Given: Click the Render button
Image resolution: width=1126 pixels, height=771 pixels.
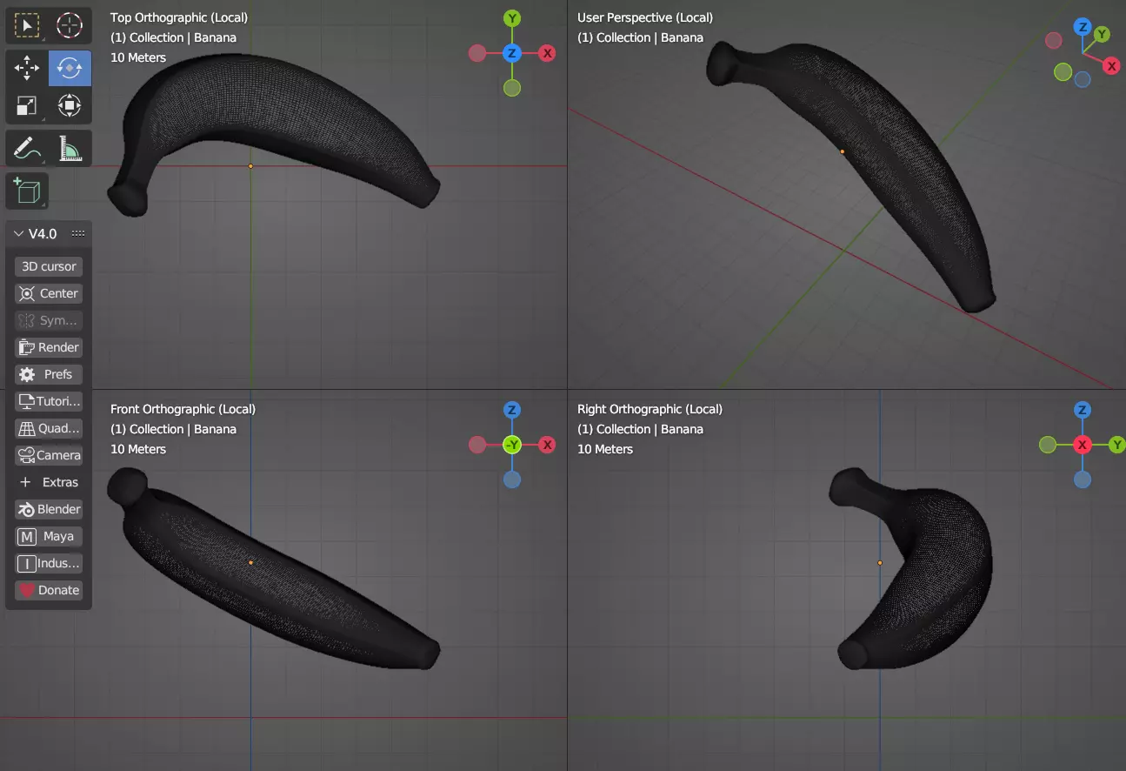Looking at the screenshot, I should [49, 347].
